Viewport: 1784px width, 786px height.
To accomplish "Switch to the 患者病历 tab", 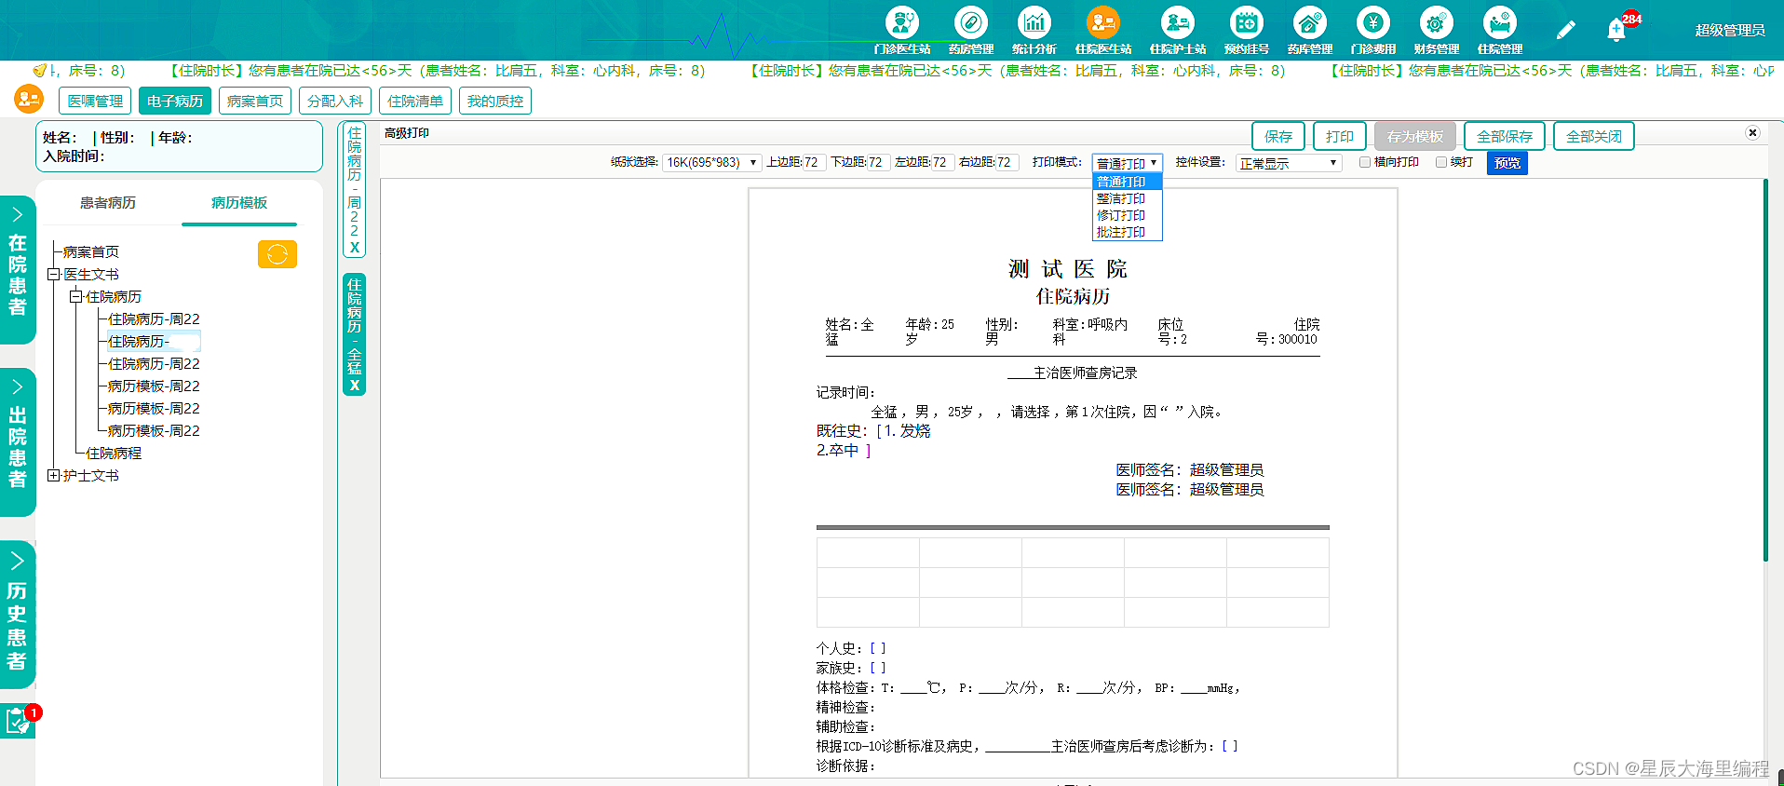I will [x=108, y=203].
